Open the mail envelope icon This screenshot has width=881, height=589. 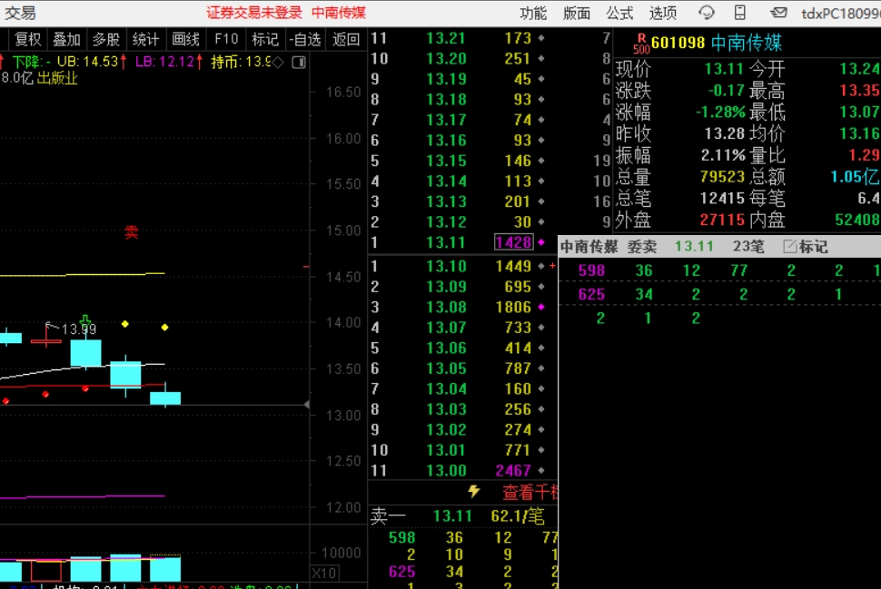coord(778,13)
